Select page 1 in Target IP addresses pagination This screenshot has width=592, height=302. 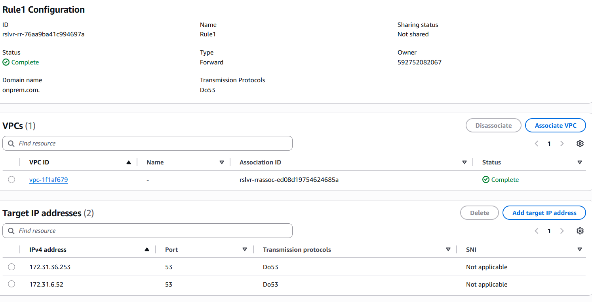coord(549,231)
